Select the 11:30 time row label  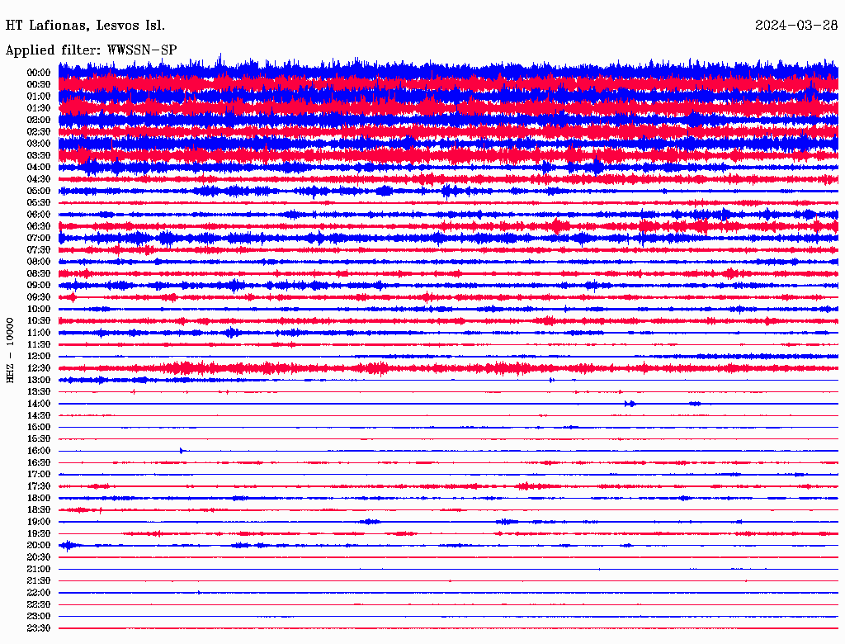[39, 344]
